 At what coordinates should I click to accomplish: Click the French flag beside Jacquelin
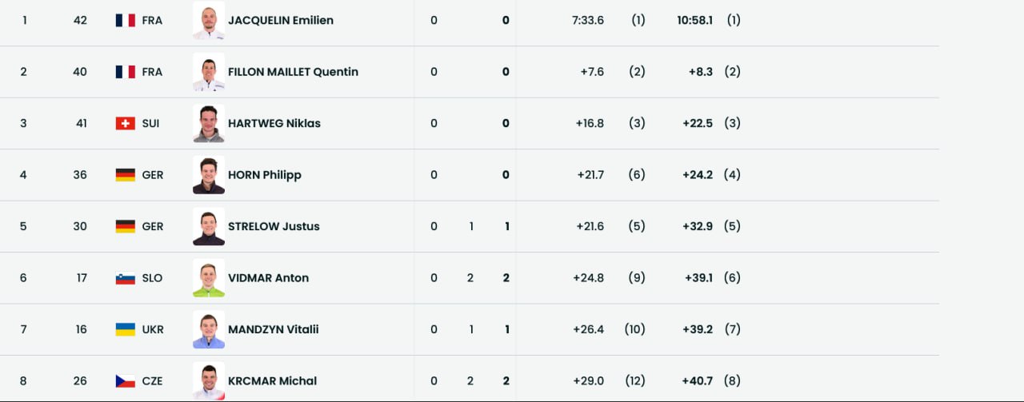(x=126, y=20)
